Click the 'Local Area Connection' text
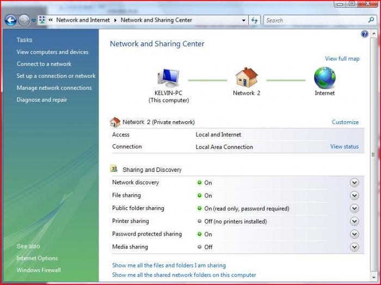The height and width of the screenshot is (285, 381). pos(224,147)
